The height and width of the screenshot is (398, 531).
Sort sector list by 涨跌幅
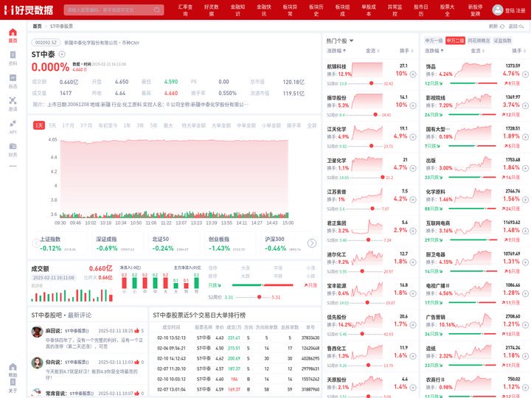click(434, 51)
